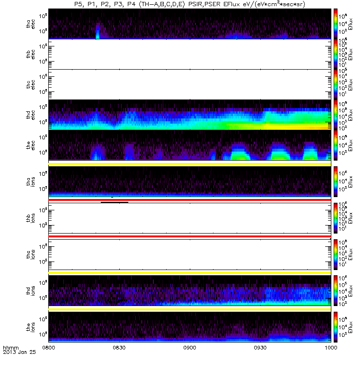Click the color bar for tha elec panel

(x=336, y=24)
